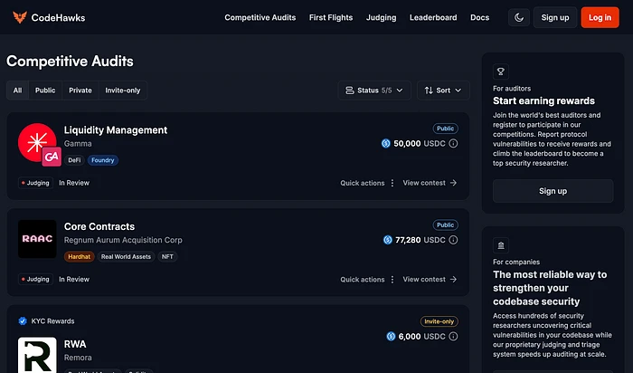Go to First Flights page
633x373 pixels.
[x=331, y=17]
